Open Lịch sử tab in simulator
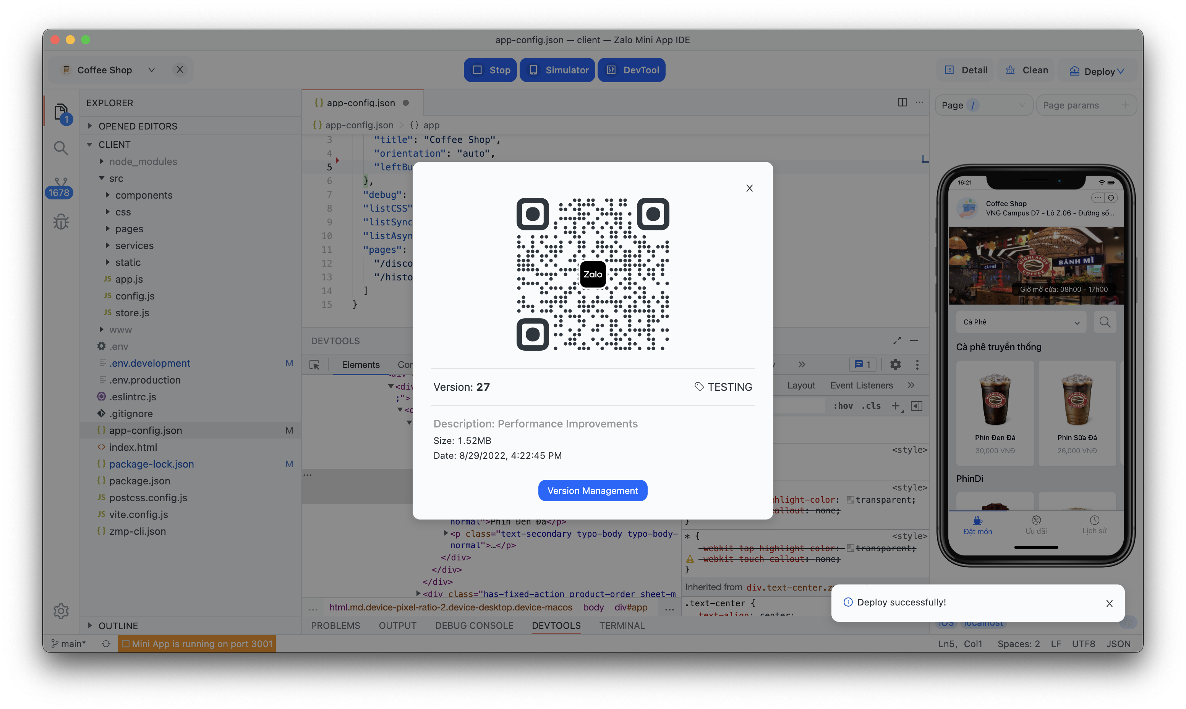Image resolution: width=1186 pixels, height=709 pixels. (x=1094, y=524)
